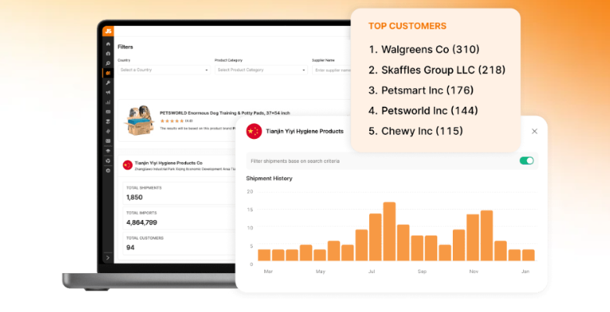The height and width of the screenshot is (312, 610).
Task: Expand the sidebar with the bottom chevron
Action: pyautogui.click(x=108, y=257)
